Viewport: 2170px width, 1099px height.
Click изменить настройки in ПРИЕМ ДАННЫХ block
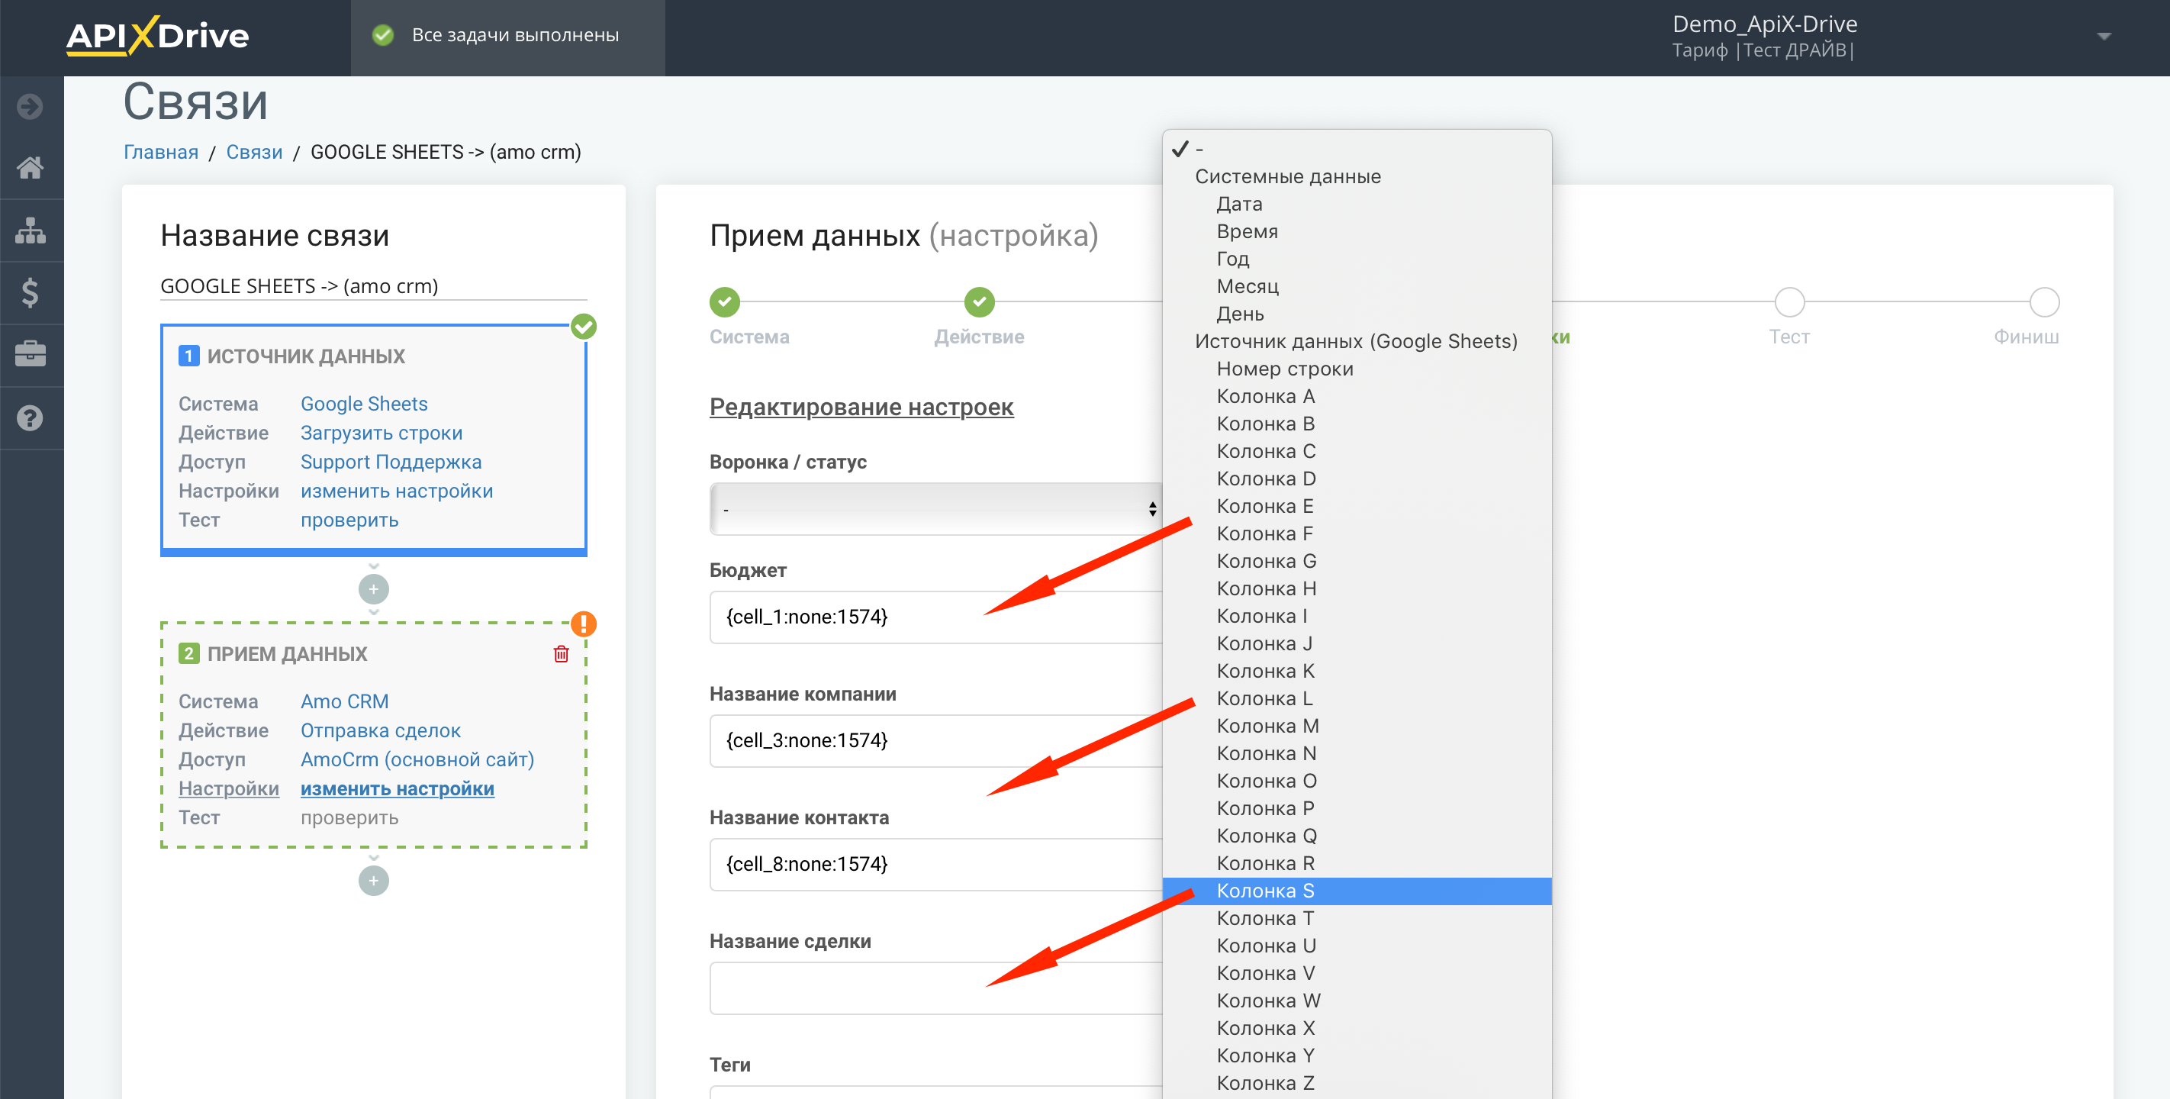398,790
